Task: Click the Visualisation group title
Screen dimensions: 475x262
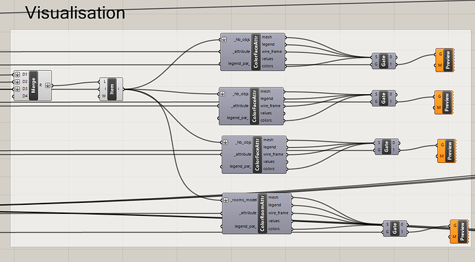Action: (75, 13)
